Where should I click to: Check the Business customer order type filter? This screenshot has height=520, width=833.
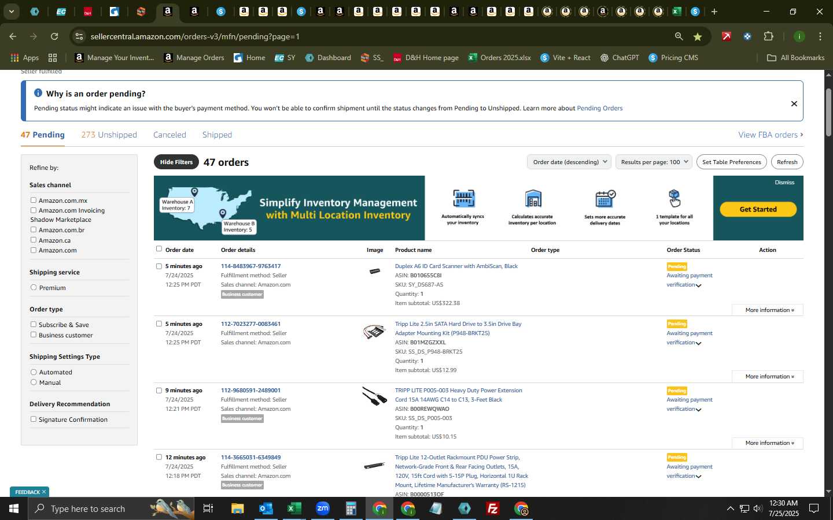click(x=34, y=335)
